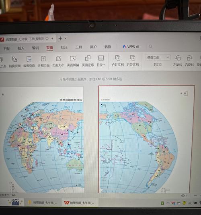Switch to the 保护 (Protect) tab

point(93,47)
